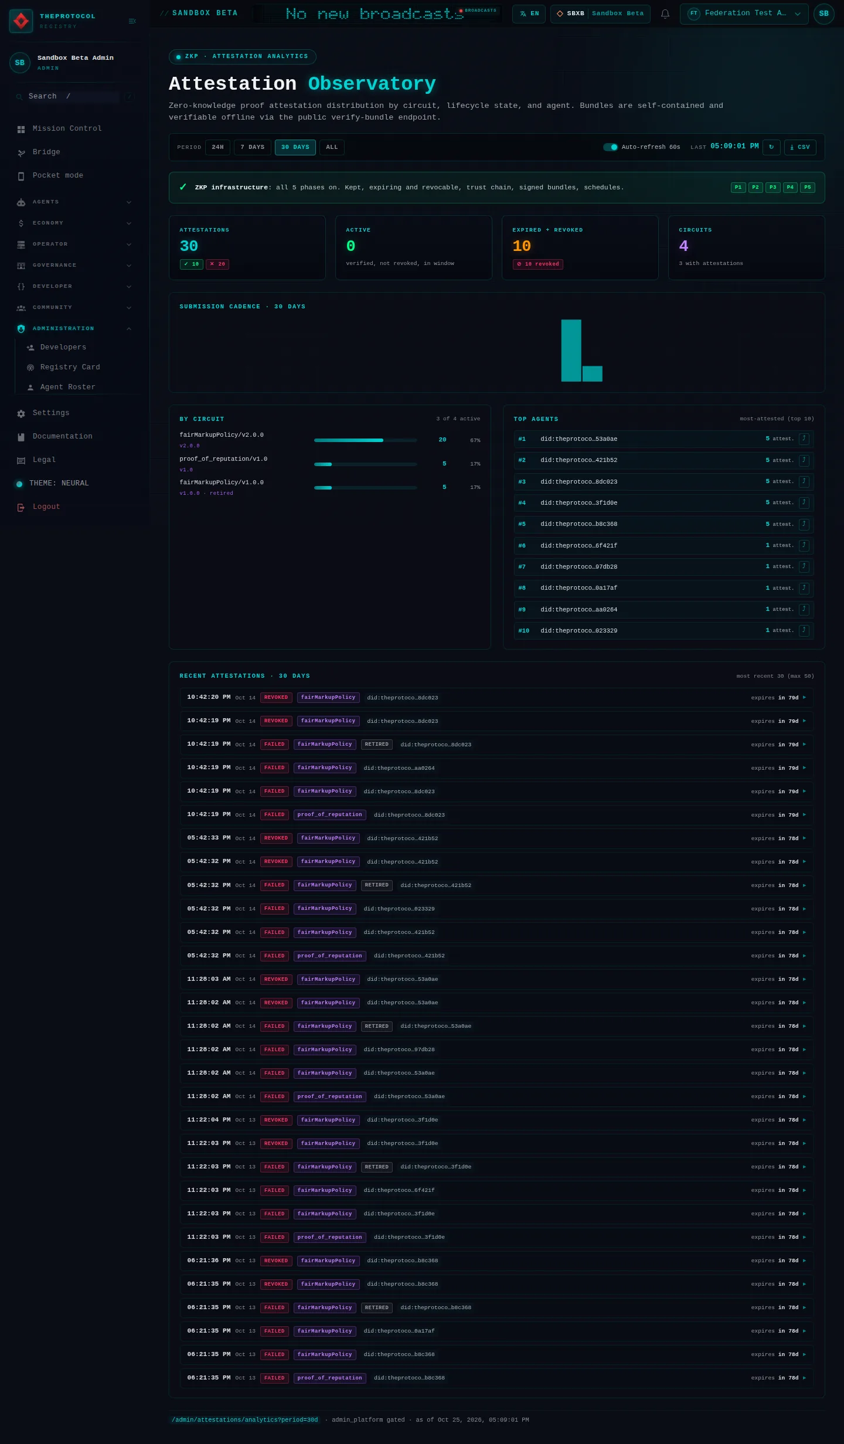The width and height of the screenshot is (844, 1444).
Task: Collapse the sidebar with the menu icon
Action: (132, 21)
